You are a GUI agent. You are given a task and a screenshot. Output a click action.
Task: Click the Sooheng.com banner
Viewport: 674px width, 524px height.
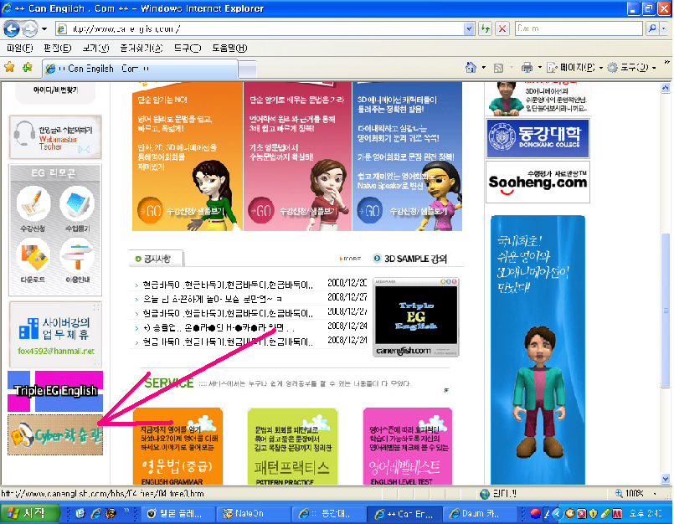coord(538,182)
